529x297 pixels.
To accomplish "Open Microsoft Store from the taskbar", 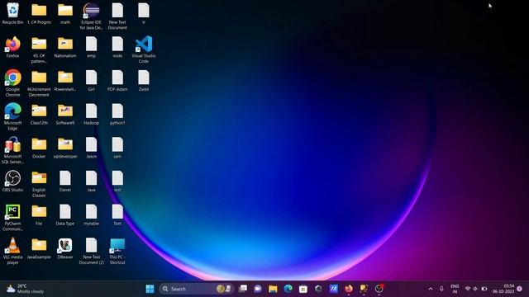I will tap(303, 289).
